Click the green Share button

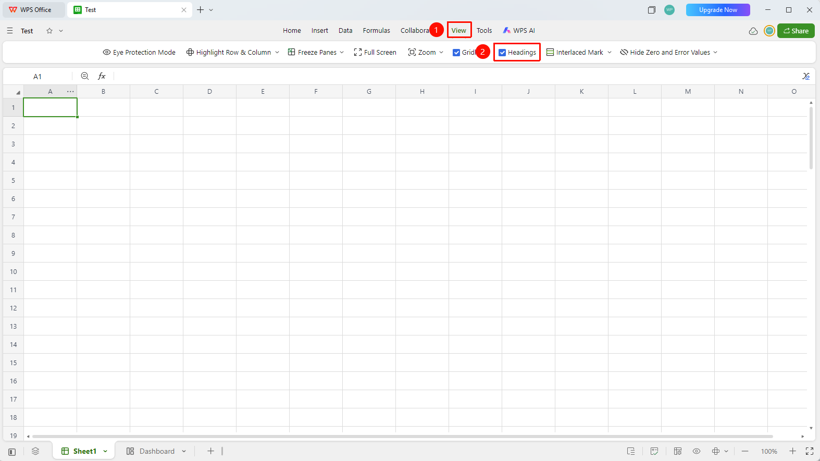796,31
